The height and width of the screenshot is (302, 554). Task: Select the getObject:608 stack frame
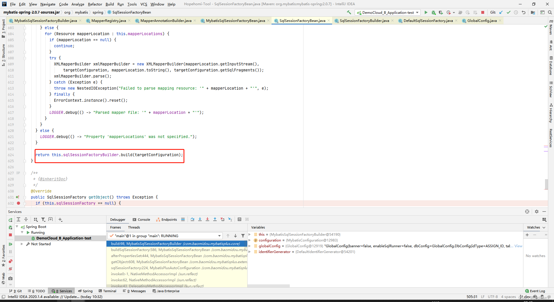pos(177,262)
